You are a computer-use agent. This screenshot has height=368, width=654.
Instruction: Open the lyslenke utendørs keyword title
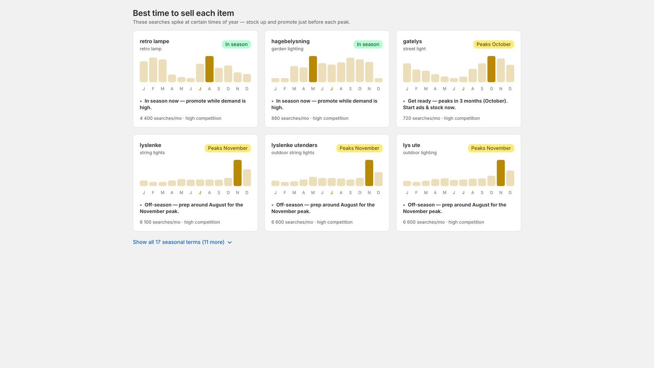click(294, 145)
